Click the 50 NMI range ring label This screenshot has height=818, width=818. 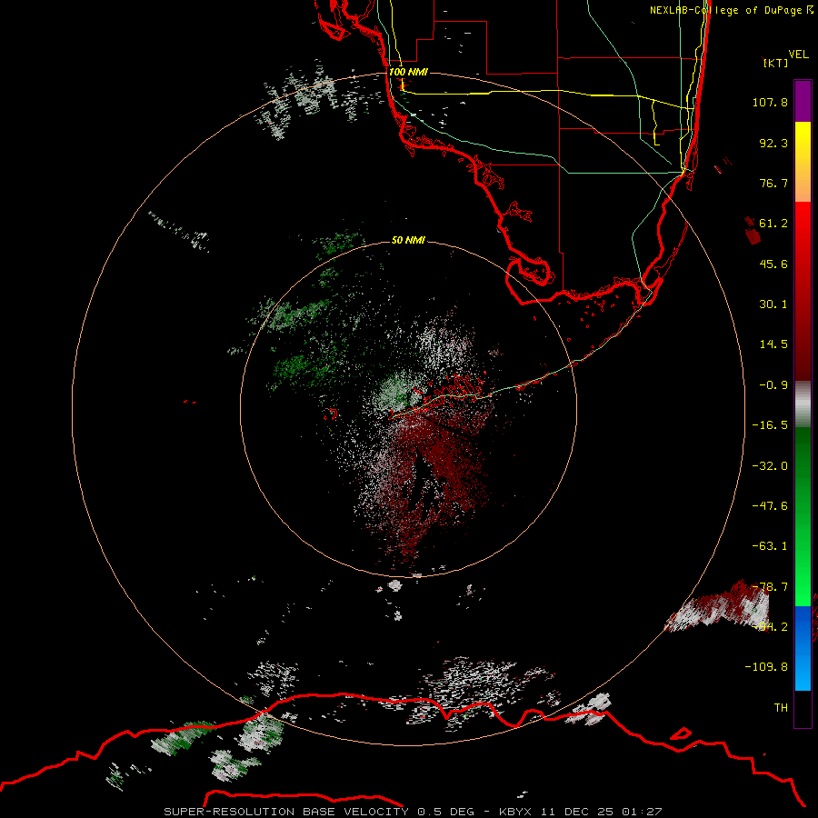pyautogui.click(x=408, y=240)
